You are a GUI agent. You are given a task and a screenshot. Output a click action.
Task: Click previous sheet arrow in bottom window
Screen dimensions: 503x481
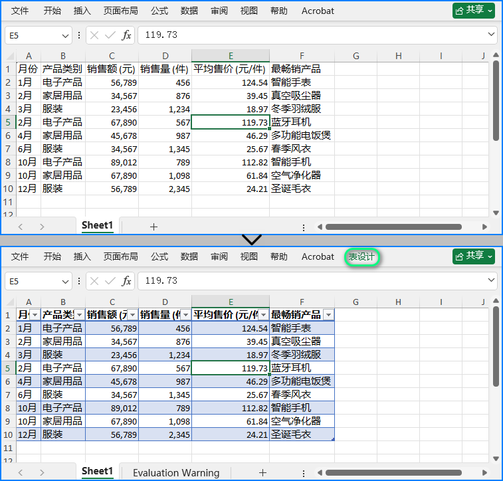(21, 472)
